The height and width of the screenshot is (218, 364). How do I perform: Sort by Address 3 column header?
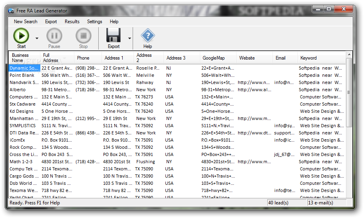pyautogui.click(x=182, y=58)
